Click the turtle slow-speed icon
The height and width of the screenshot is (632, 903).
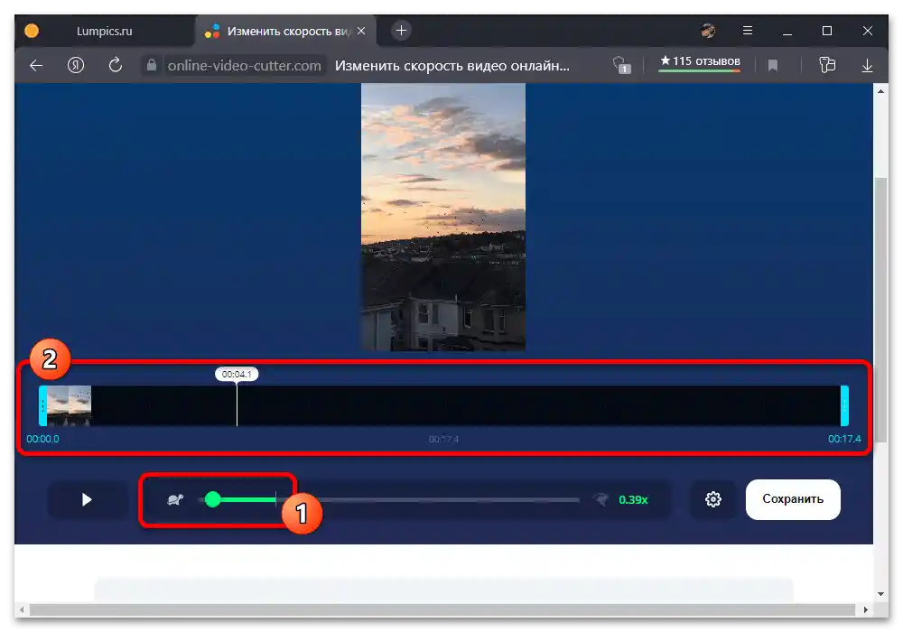click(x=175, y=499)
